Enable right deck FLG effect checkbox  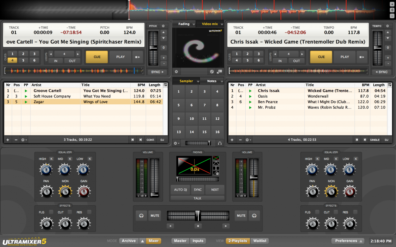coord(317,212)
